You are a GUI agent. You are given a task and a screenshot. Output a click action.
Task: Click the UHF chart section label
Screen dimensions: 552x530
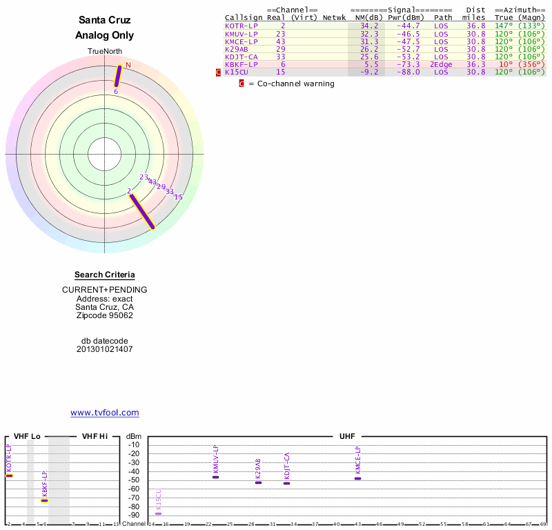click(347, 436)
